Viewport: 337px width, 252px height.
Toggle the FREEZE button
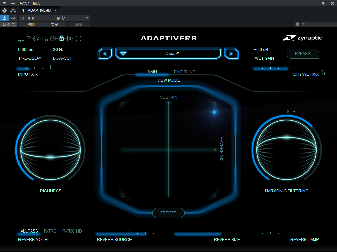point(168,213)
